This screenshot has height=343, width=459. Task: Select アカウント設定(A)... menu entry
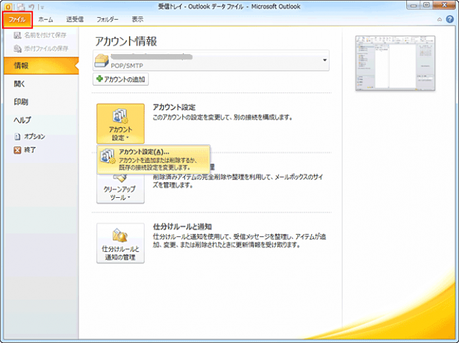153,160
